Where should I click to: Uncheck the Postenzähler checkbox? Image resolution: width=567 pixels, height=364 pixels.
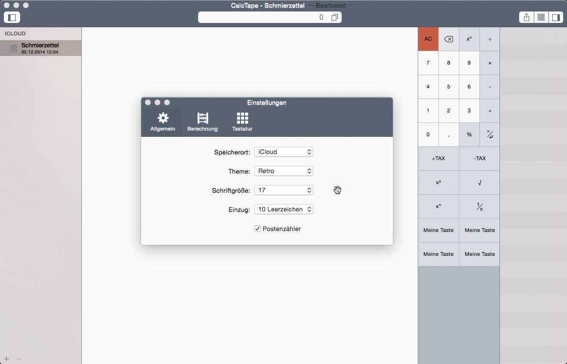257,229
